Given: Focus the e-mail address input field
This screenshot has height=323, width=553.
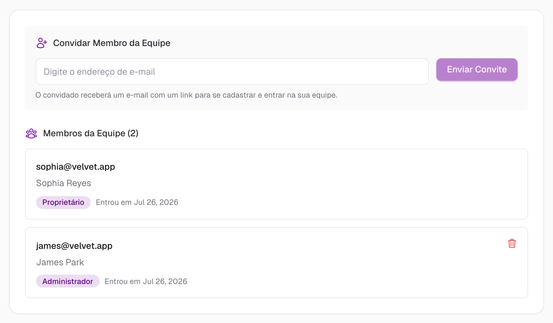Looking at the screenshot, I should pos(232,72).
